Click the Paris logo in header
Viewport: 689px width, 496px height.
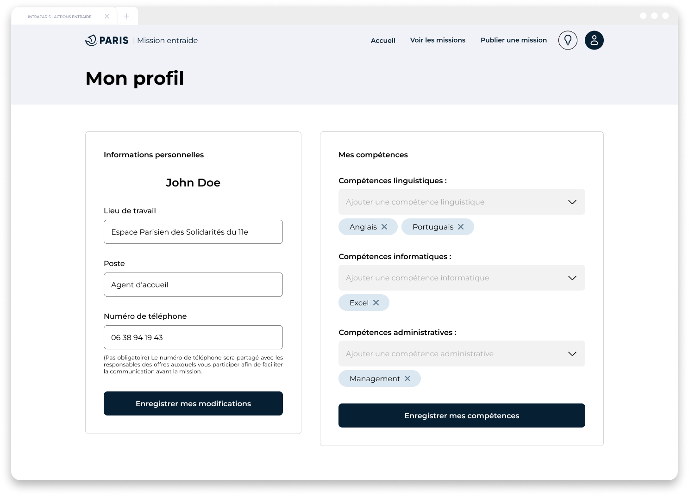tap(107, 40)
